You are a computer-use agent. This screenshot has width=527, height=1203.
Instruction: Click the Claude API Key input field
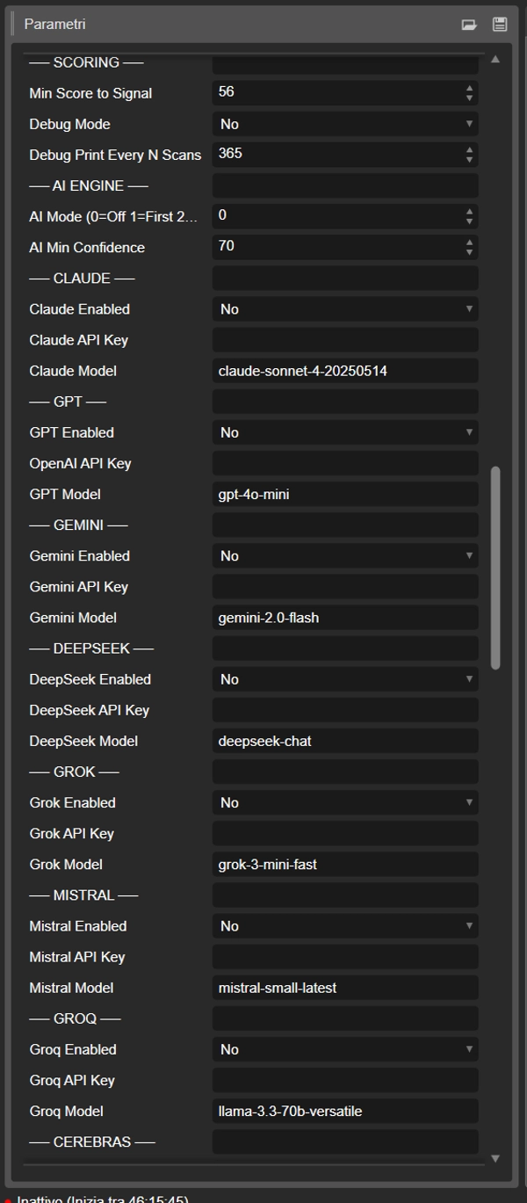(x=345, y=340)
